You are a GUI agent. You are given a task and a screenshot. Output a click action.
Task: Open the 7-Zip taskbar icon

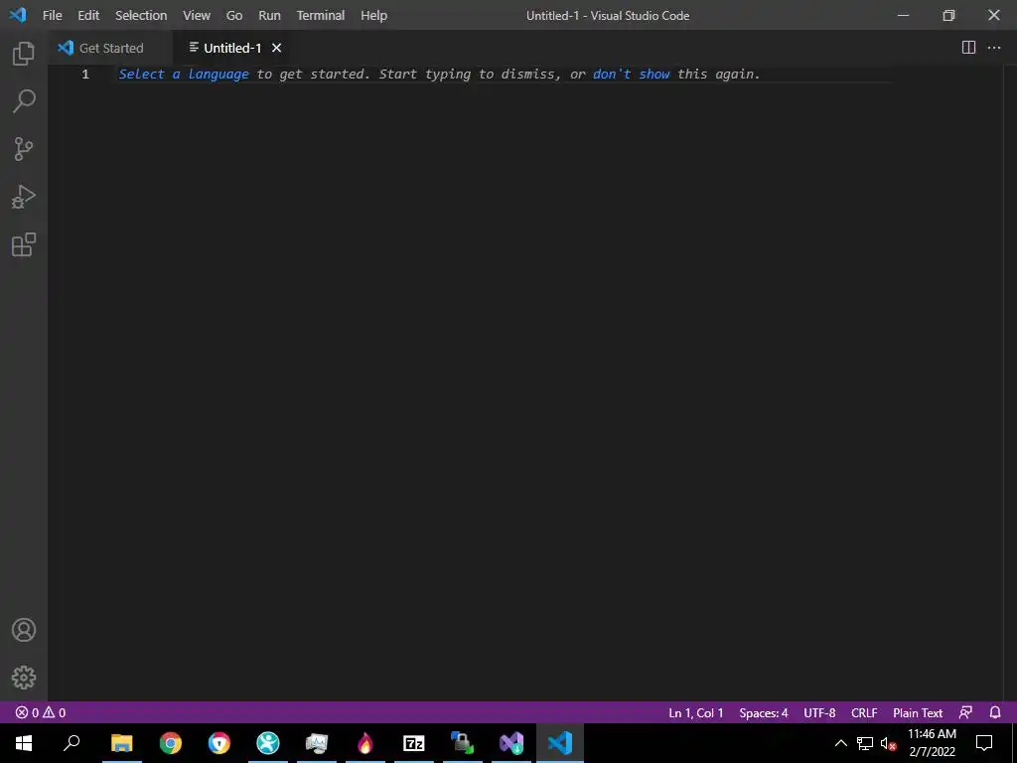coord(414,743)
